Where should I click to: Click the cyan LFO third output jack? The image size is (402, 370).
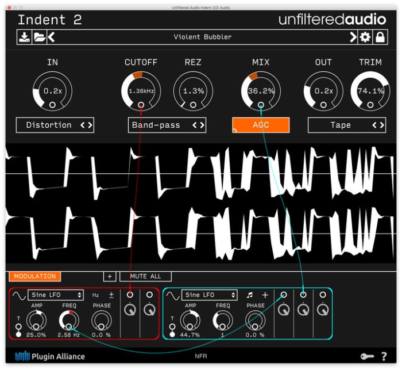(323, 295)
